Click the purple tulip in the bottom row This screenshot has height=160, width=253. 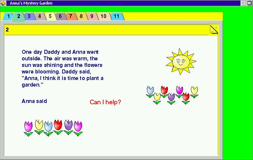pos(68,127)
